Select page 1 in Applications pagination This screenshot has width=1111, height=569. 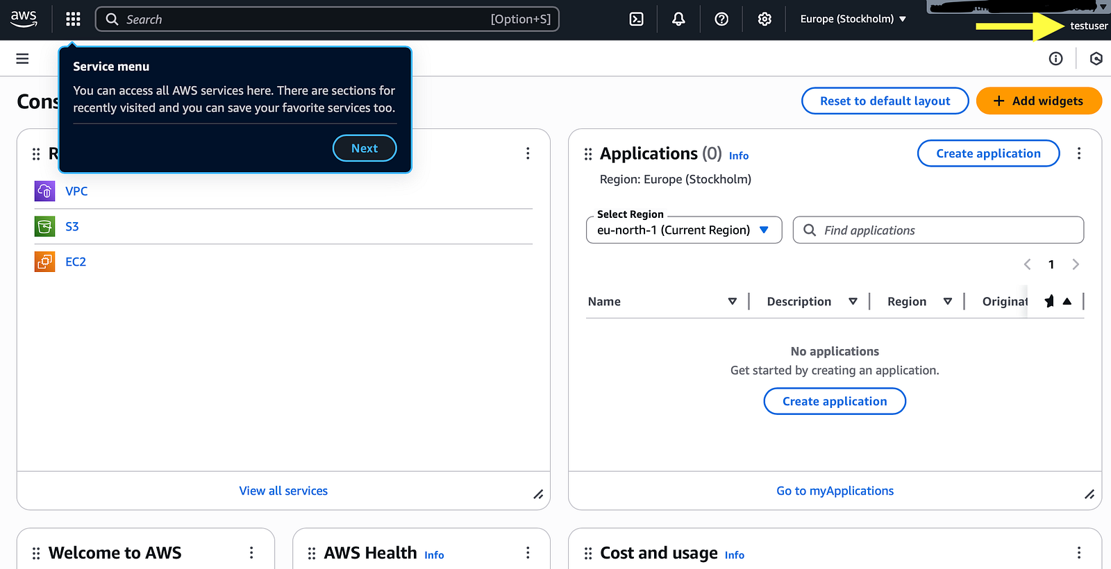(1051, 264)
